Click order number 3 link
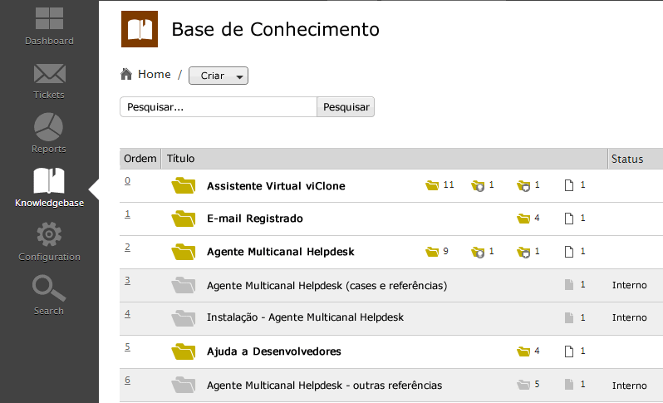 [128, 280]
